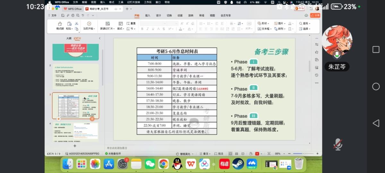Insert a text box (文本框)
The image size is (385, 173).
(264, 29)
